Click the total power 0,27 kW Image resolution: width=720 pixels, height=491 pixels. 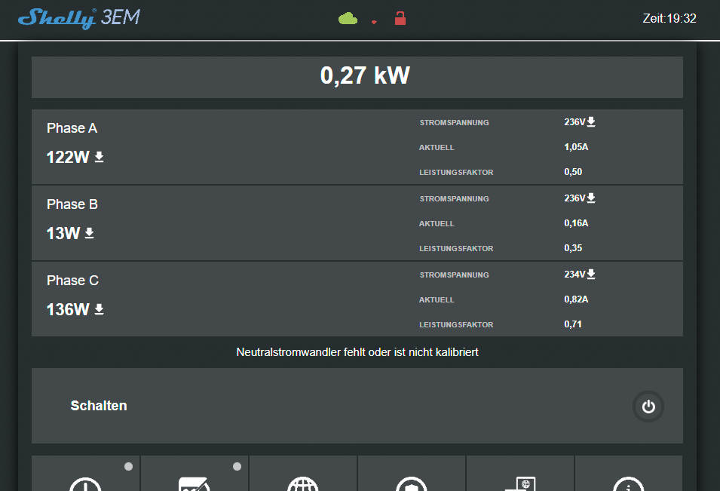click(x=365, y=75)
